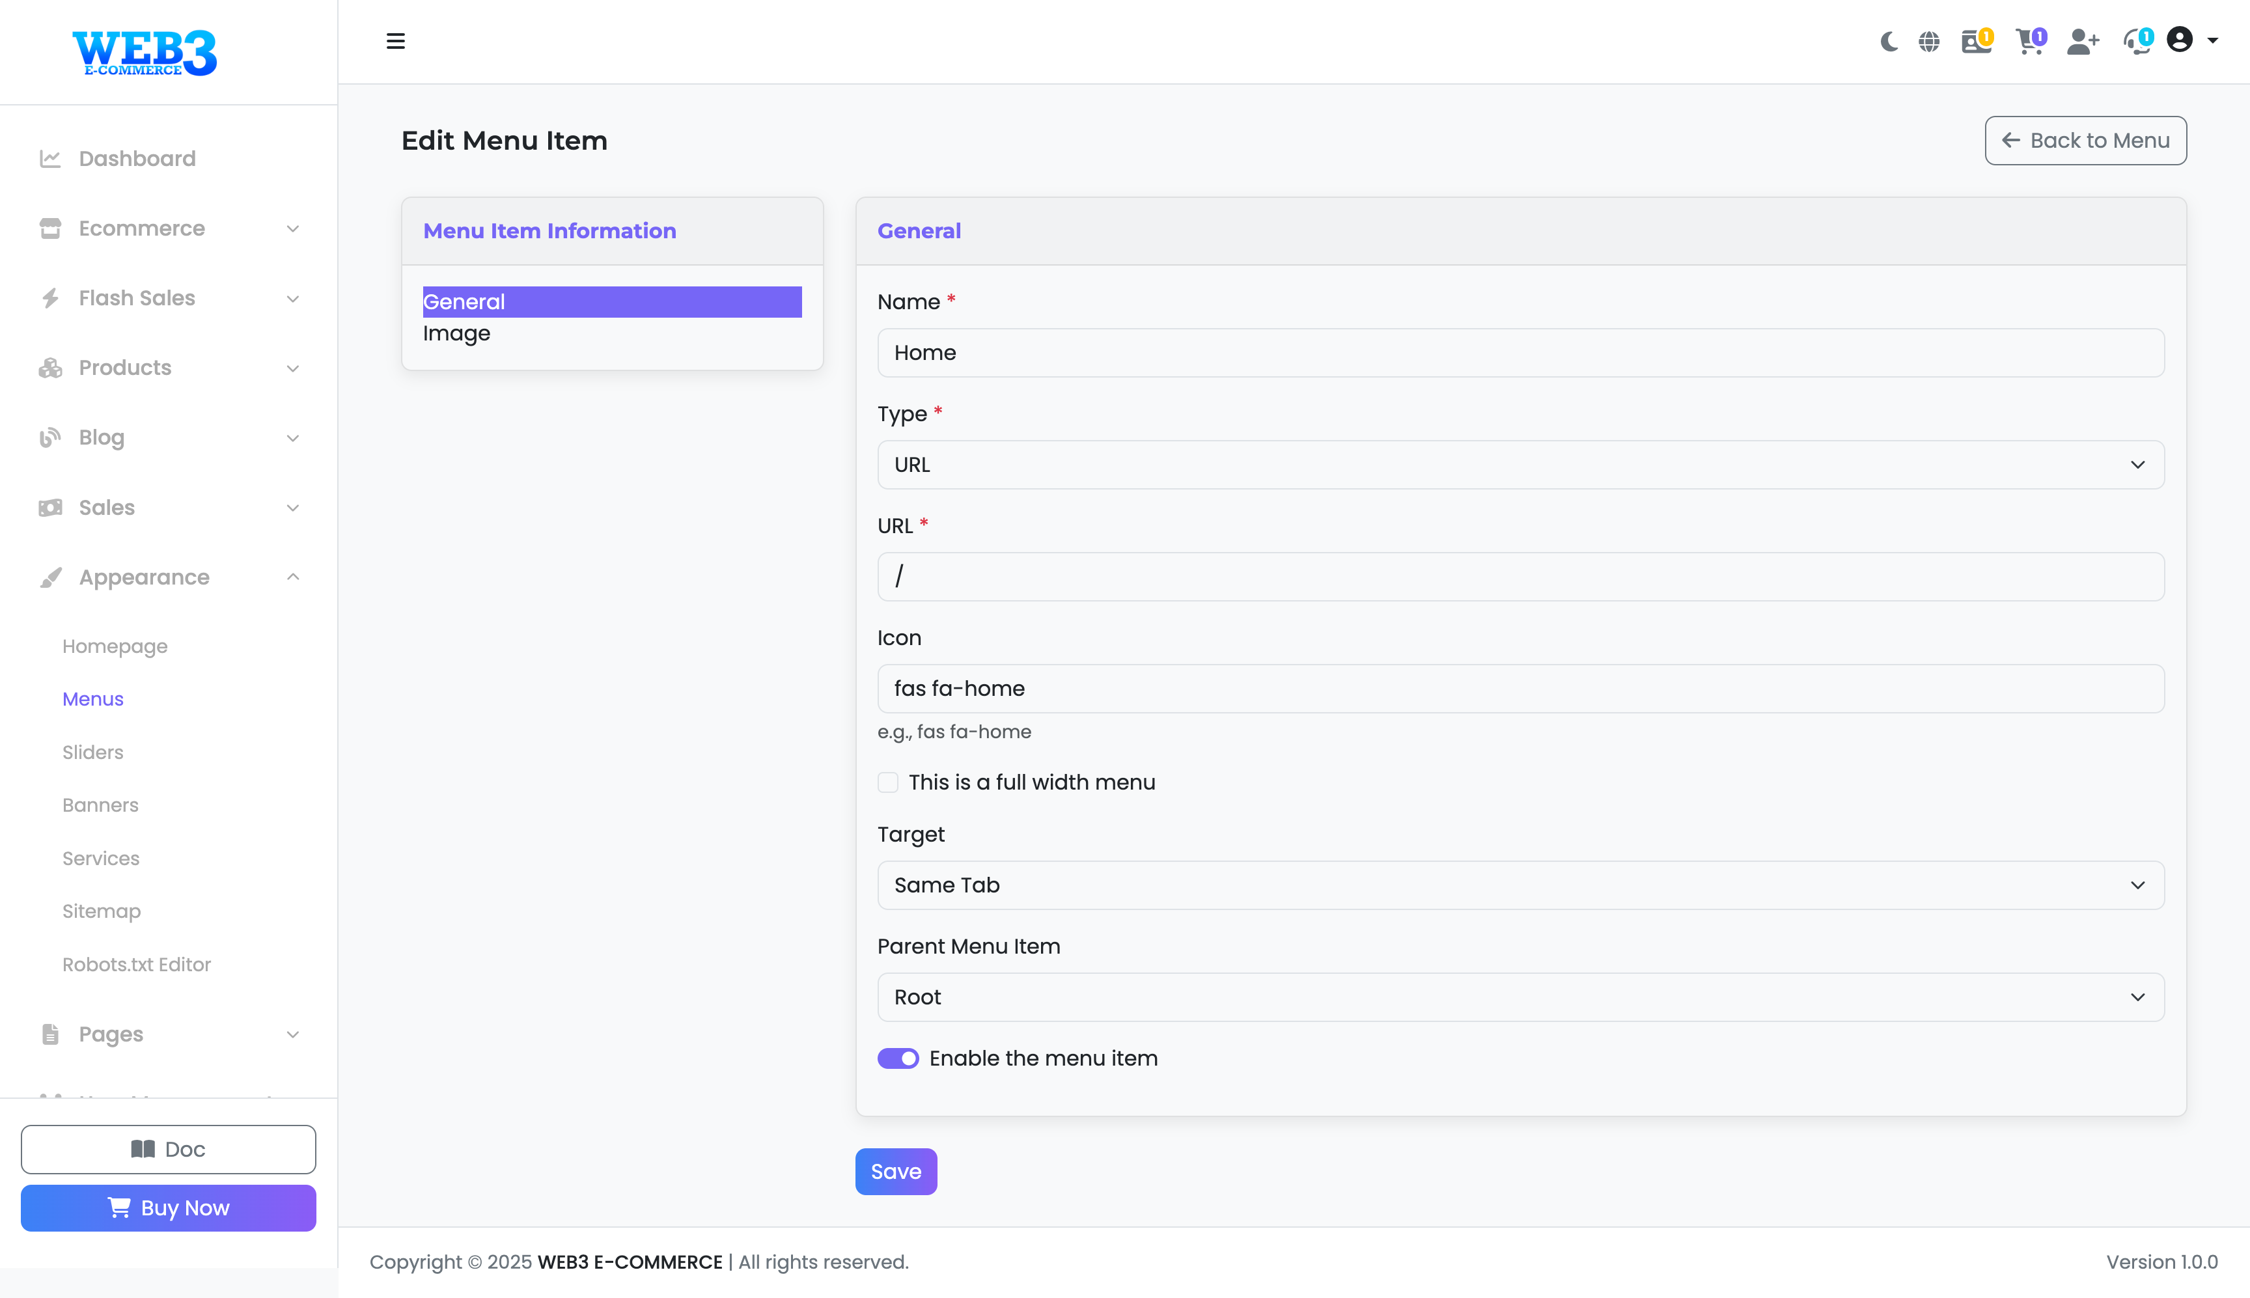Click the Icon input field
The image size is (2250, 1298).
[1520, 688]
